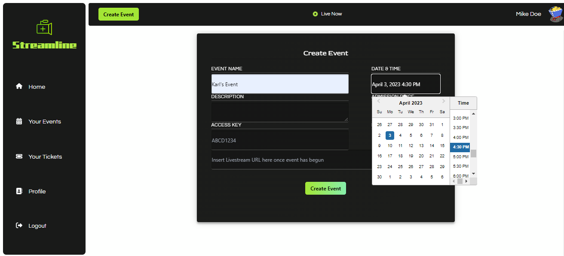Go to next month in date picker
Viewport: 564px width, 256px height.
[444, 102]
